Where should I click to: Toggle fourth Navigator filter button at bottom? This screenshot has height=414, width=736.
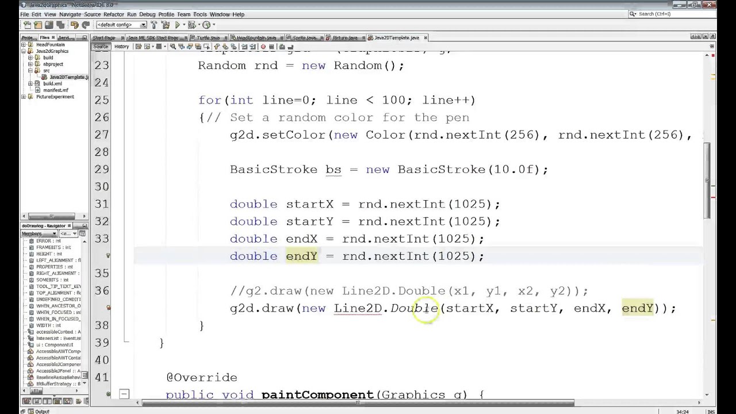point(57,401)
